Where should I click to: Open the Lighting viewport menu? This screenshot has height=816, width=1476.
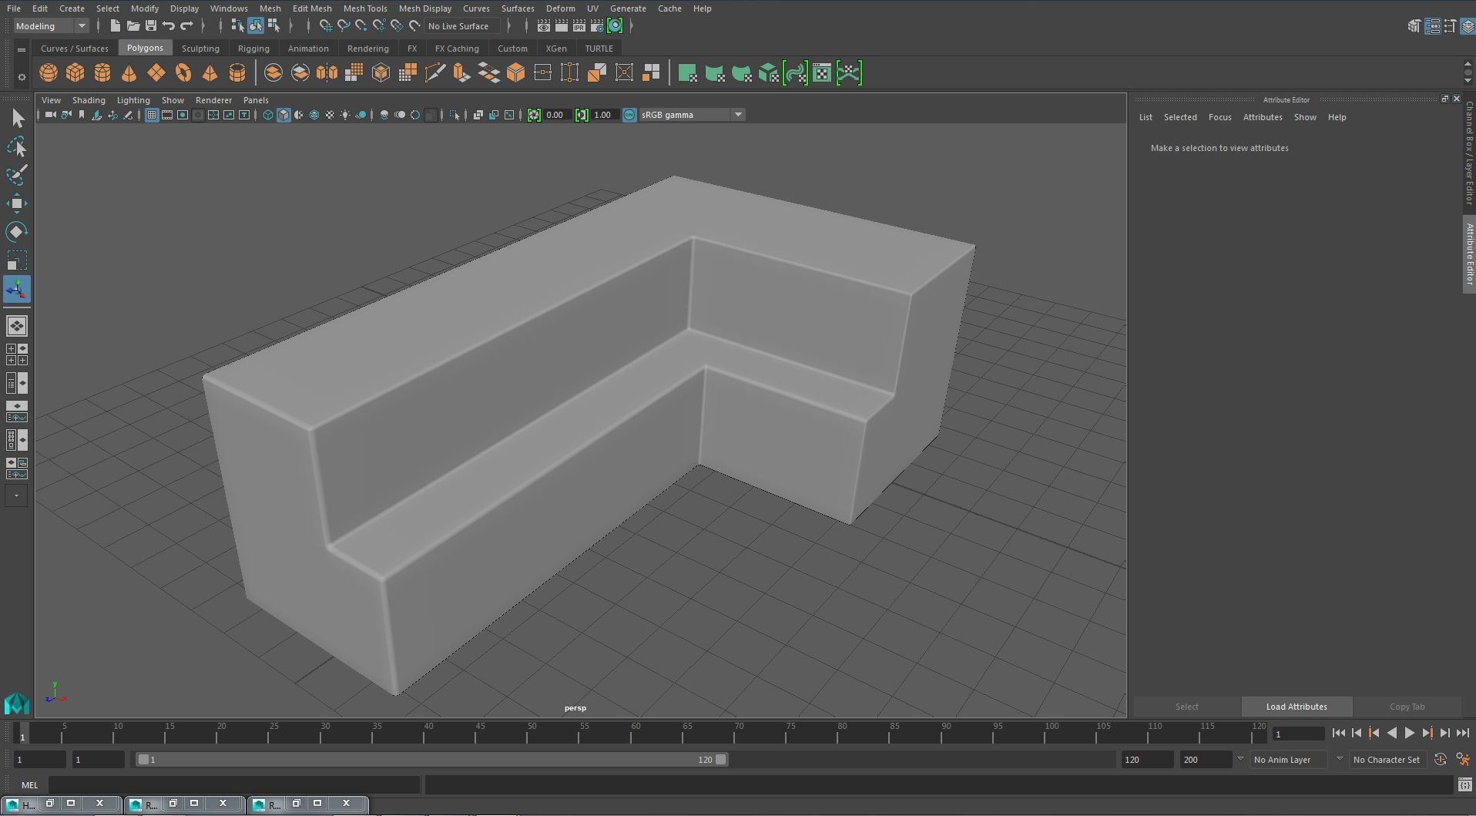pyautogui.click(x=133, y=100)
